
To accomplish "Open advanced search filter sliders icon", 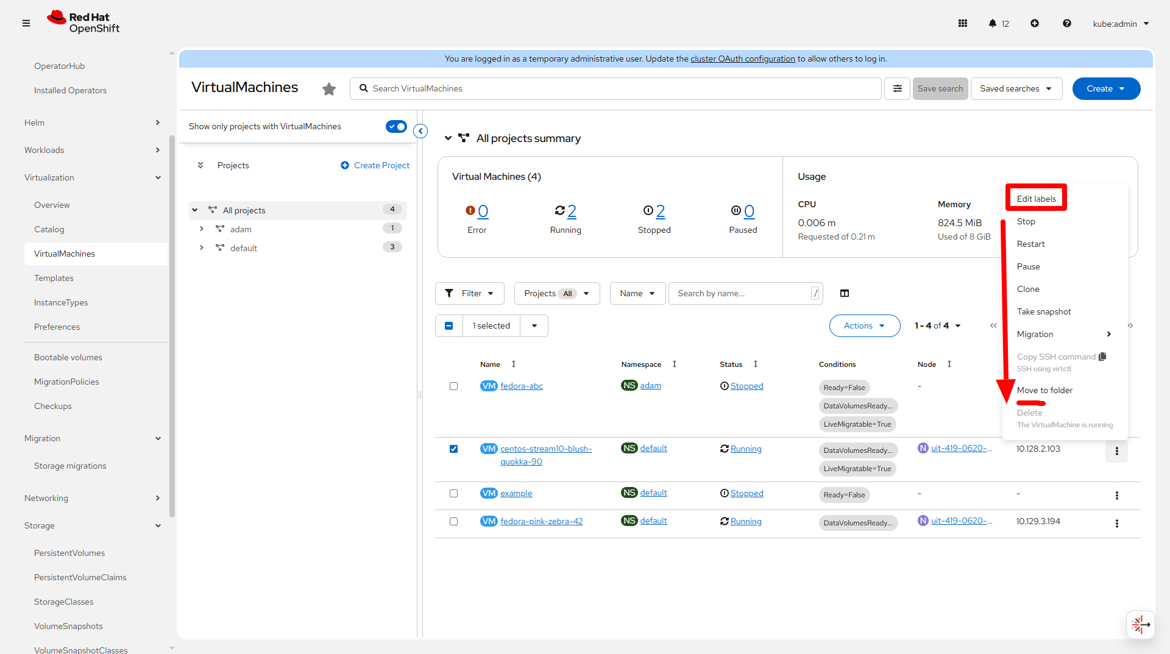I will (x=898, y=89).
